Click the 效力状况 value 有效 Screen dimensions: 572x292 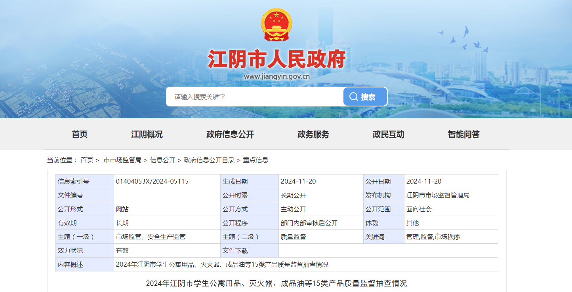167,251
